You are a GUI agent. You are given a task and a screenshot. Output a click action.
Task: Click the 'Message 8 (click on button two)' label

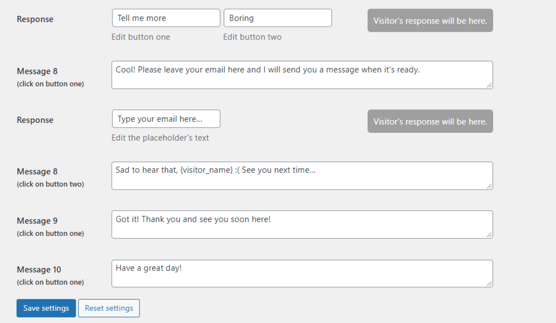50,177
